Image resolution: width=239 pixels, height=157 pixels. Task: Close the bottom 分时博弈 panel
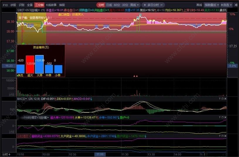tap(225, 136)
